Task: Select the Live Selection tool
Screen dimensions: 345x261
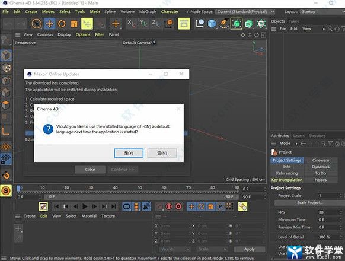Action: pyautogui.click(x=37, y=24)
